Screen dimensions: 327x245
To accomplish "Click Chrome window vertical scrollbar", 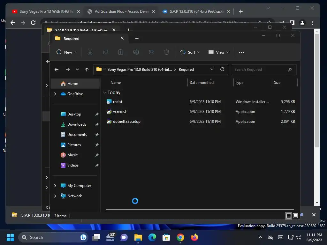I will (x=317, y=91).
